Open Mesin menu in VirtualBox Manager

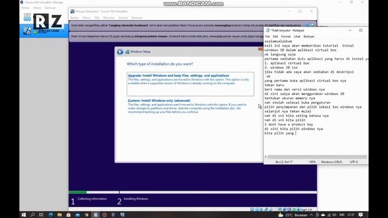tap(37, 8)
